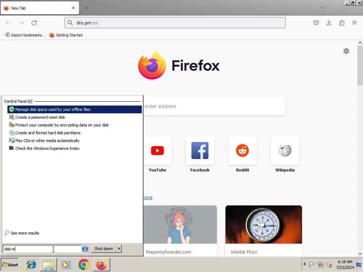Viewport: 363px width, 272px height.
Task: Open Getting Started bookmark
Action: (66, 35)
